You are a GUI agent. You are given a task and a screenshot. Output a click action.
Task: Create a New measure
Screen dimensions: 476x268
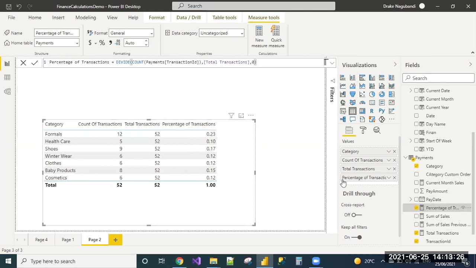(259, 36)
